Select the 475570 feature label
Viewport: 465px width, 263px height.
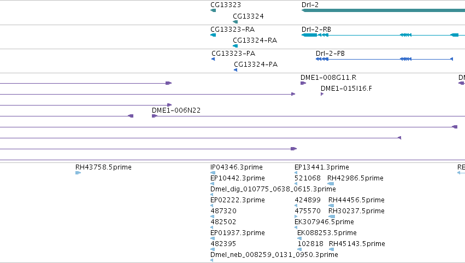click(307, 211)
